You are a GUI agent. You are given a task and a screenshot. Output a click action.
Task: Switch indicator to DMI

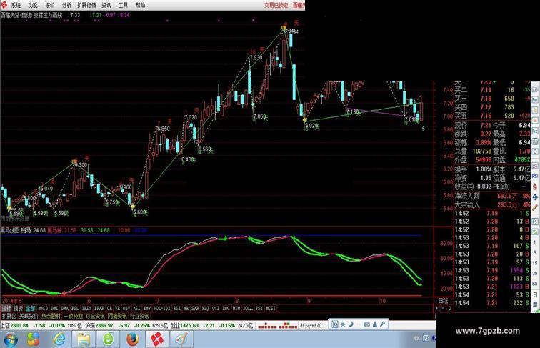click(x=54, y=309)
